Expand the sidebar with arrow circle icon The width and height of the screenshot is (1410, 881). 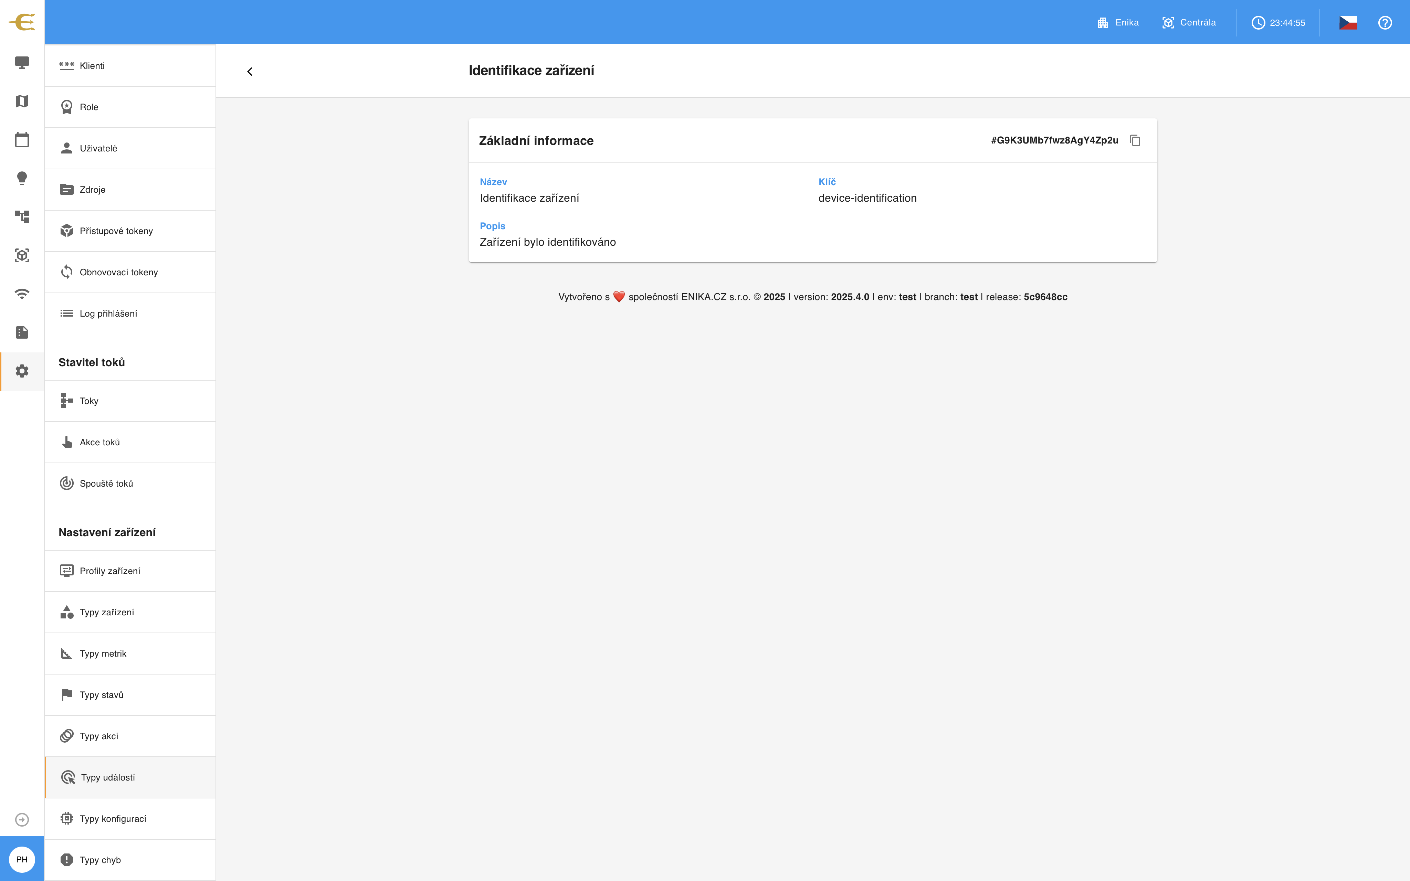(x=22, y=820)
